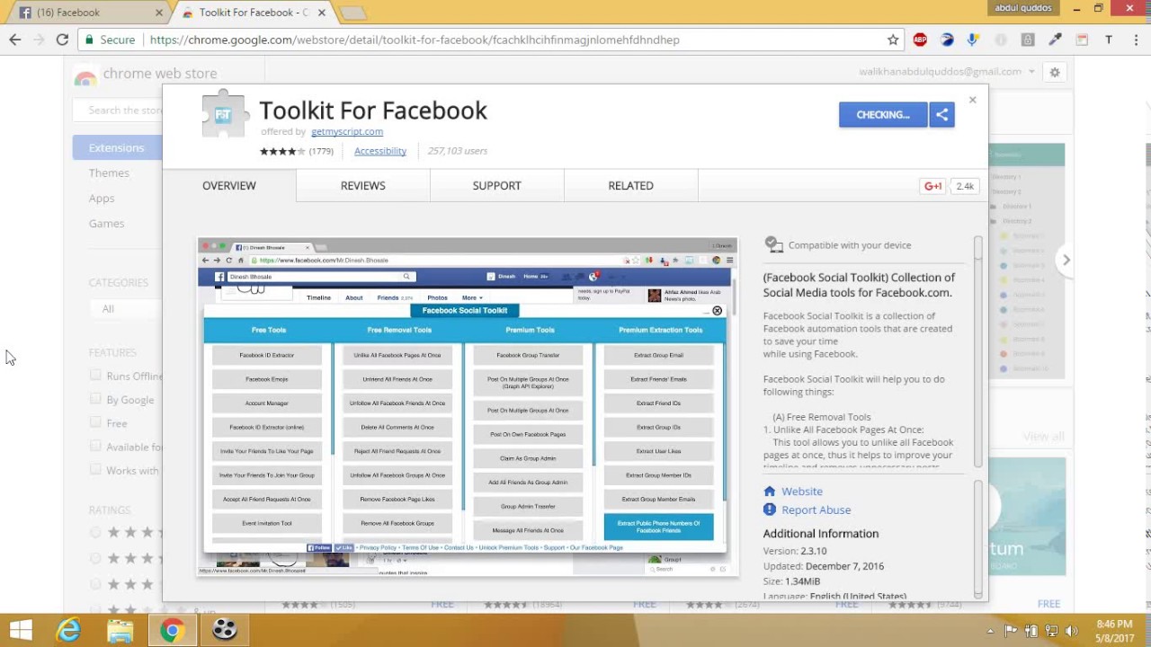This screenshot has width=1151, height=647.
Task: Select Extensions in the sidebar
Action: coord(118,147)
